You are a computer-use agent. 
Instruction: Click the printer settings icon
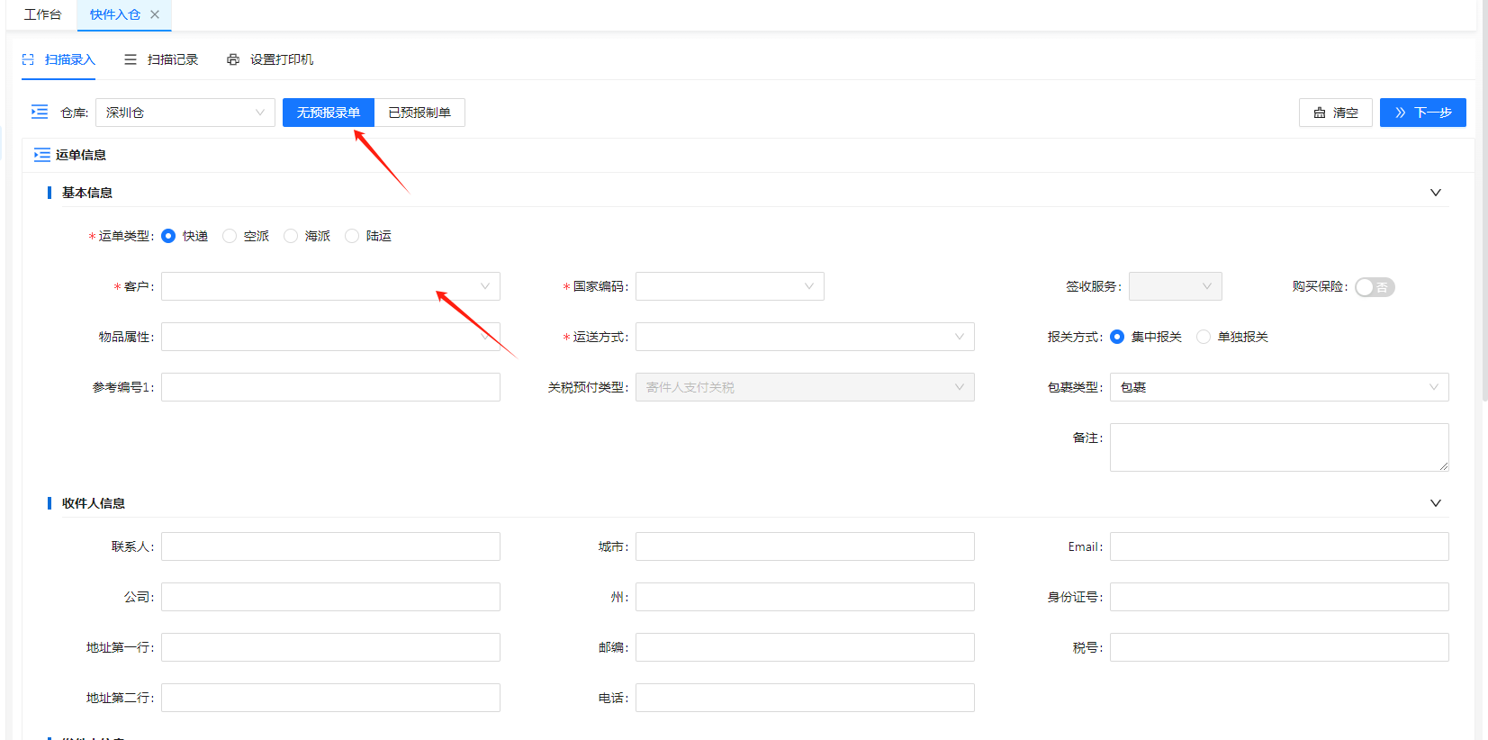point(233,59)
